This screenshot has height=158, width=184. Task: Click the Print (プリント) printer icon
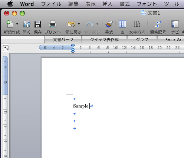pyautogui.click(x=53, y=24)
